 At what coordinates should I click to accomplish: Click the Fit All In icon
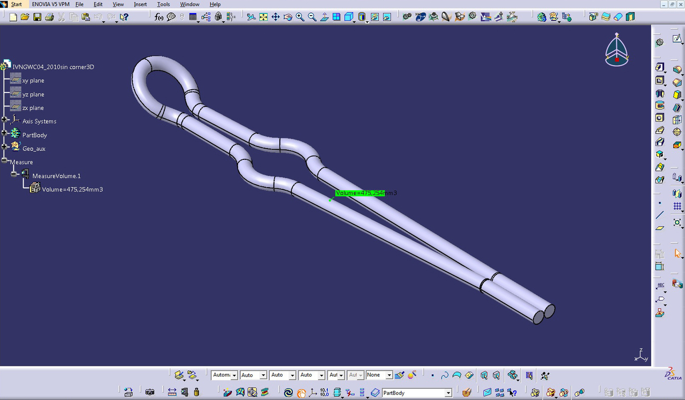pos(263,17)
